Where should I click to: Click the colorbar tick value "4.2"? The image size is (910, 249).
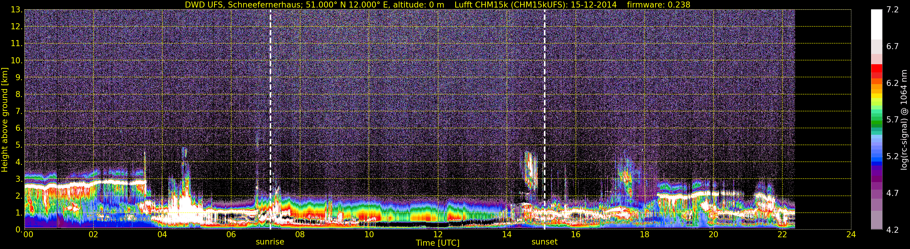(x=892, y=230)
